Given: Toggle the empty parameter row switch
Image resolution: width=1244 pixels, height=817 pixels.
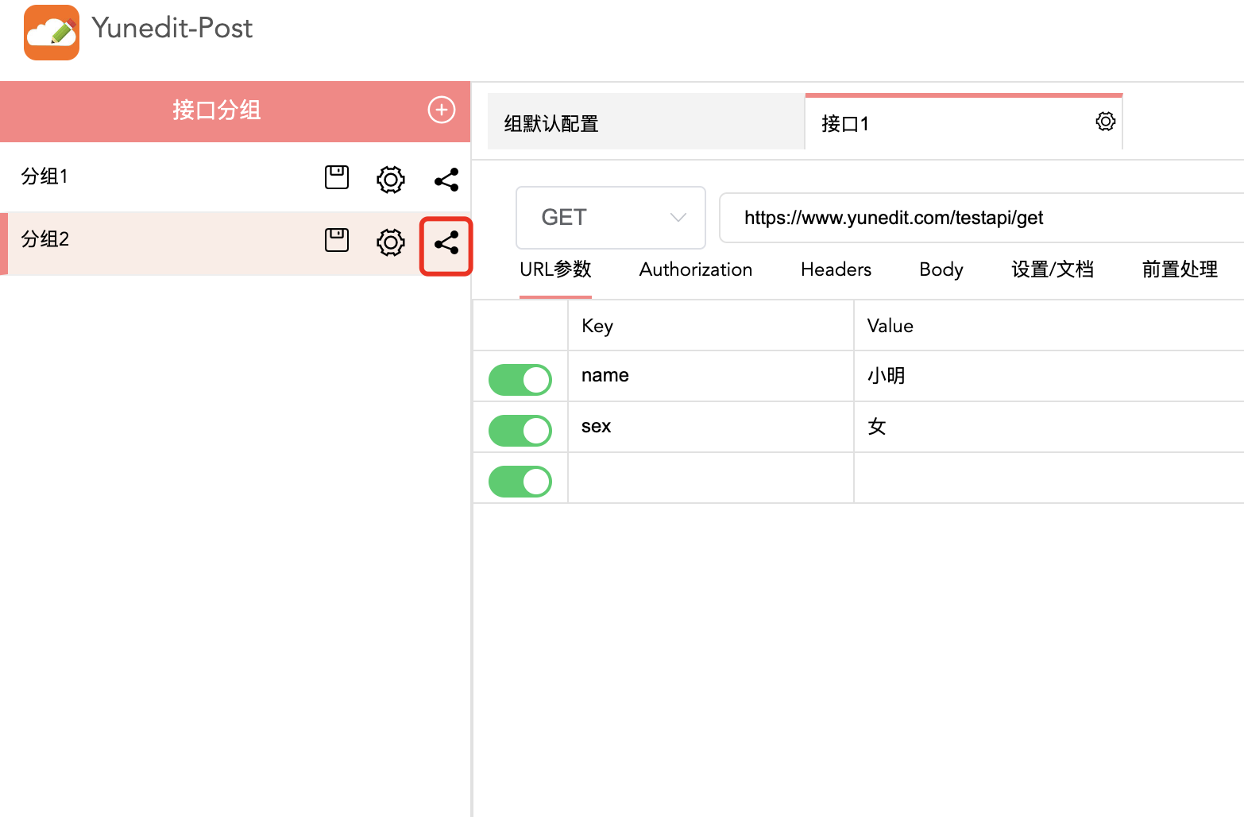Looking at the screenshot, I should [x=520, y=481].
